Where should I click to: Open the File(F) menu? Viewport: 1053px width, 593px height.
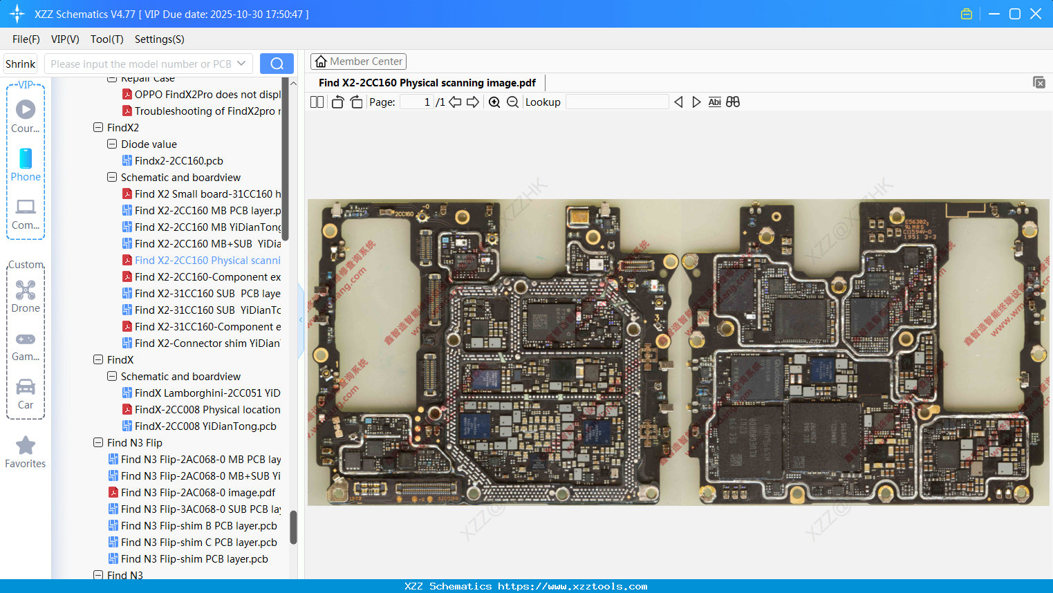[26, 39]
